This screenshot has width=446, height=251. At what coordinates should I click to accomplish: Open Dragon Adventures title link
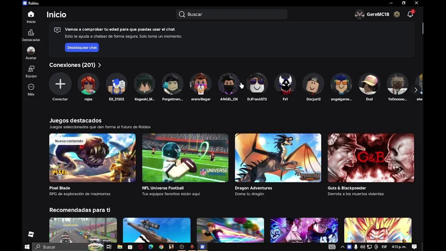coord(253,188)
